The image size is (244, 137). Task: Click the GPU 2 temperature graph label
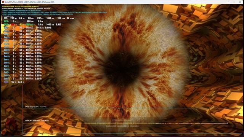click(35, 107)
